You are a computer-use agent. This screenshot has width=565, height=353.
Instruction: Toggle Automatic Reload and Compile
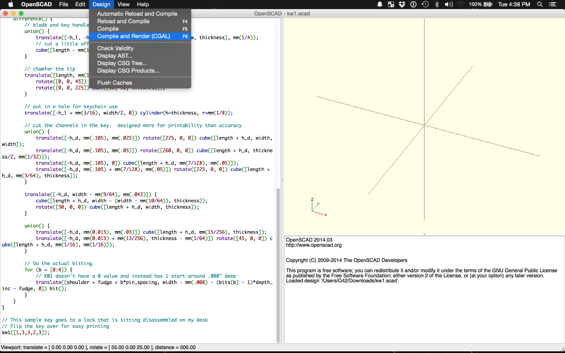140,14
